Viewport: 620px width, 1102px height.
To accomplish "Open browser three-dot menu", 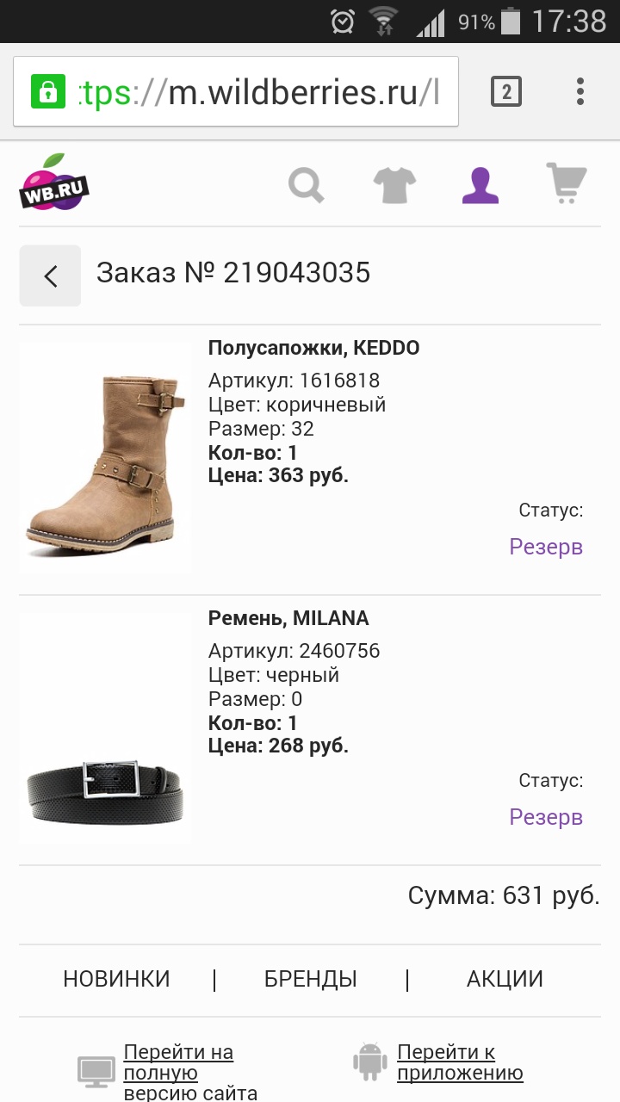I will (580, 91).
